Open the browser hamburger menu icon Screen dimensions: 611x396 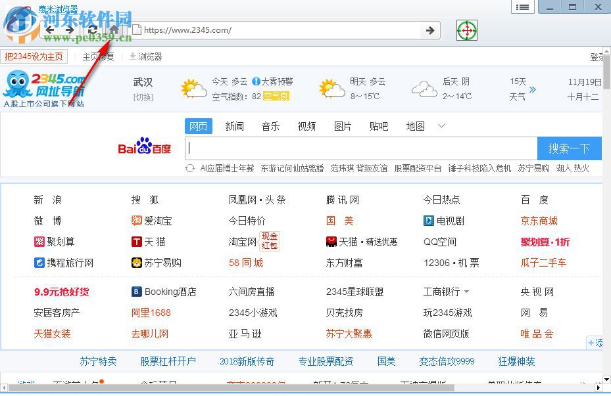tap(523, 7)
